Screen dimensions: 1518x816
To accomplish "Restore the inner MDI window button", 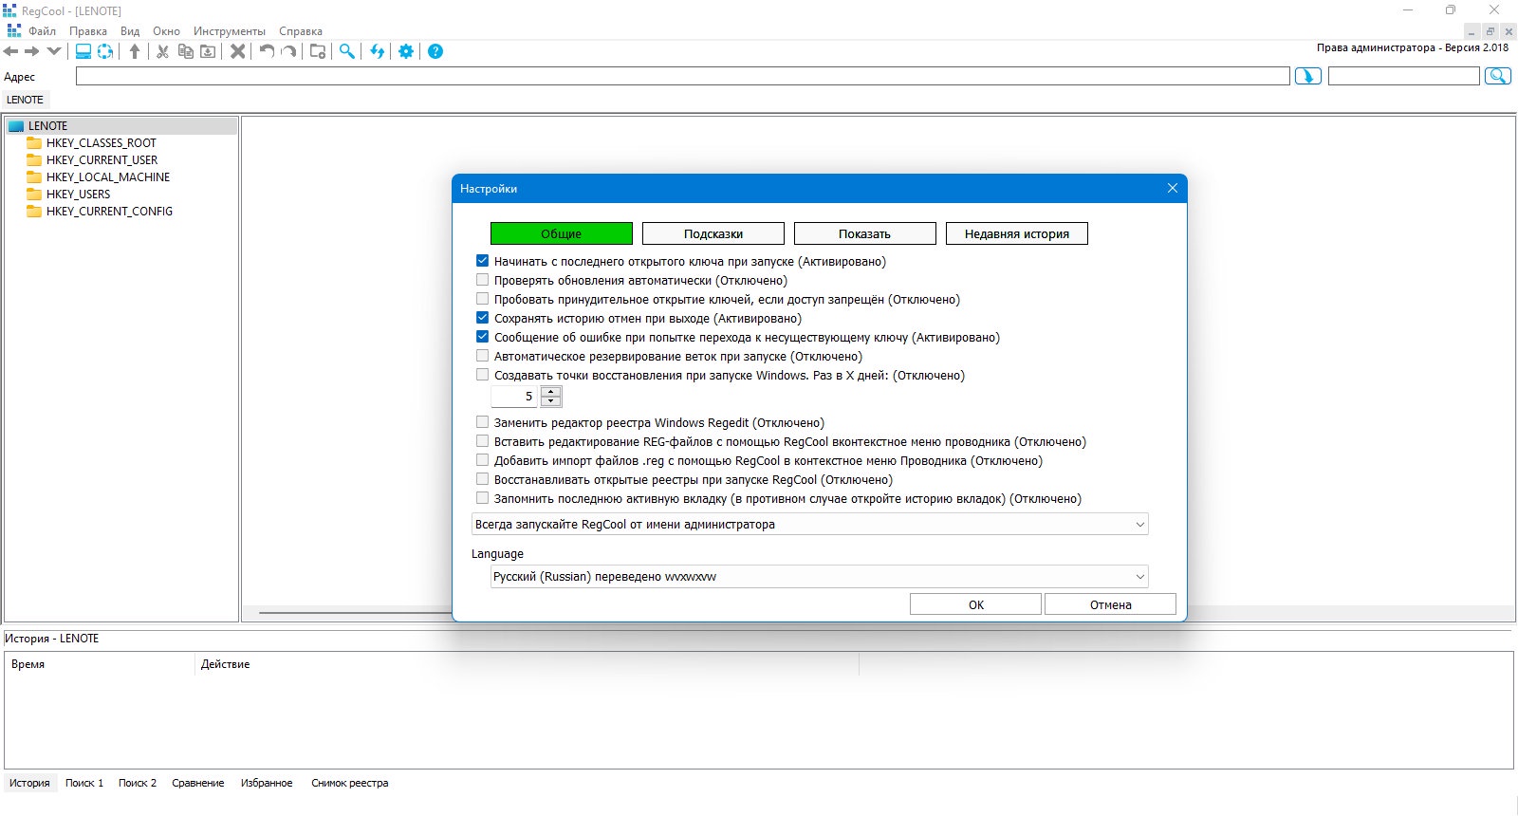I will pyautogui.click(x=1490, y=31).
